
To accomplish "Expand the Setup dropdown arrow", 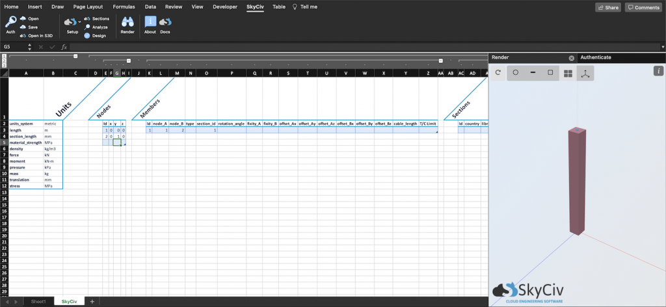I will pos(79,22).
